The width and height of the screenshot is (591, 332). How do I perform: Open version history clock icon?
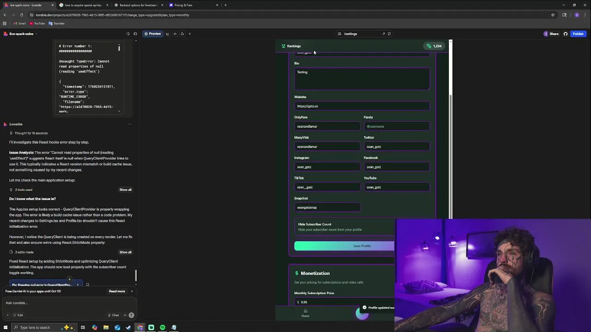pyautogui.click(x=128, y=34)
